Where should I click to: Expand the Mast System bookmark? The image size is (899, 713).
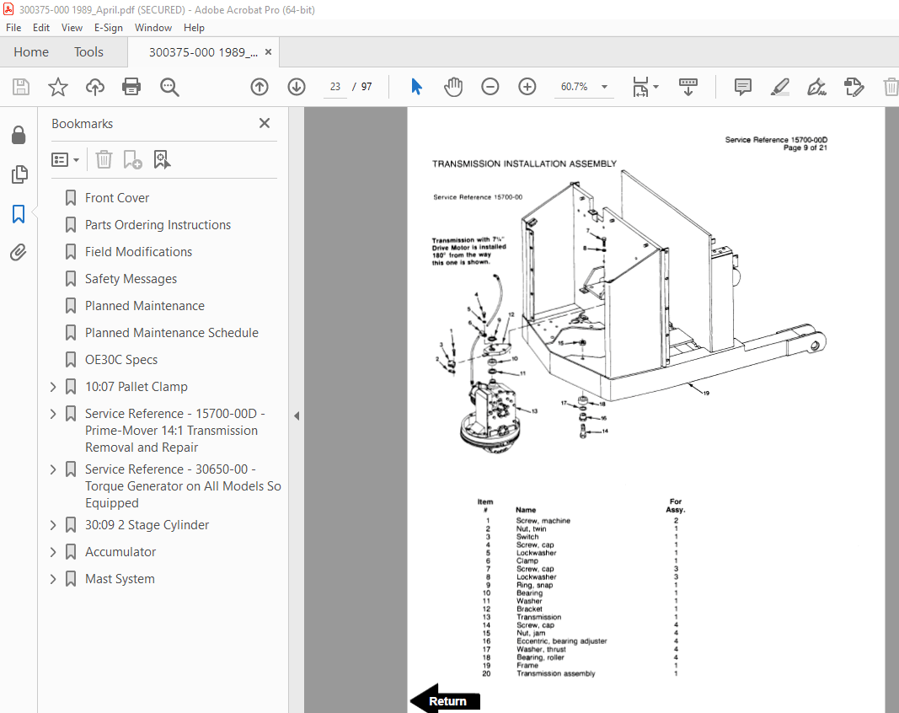[x=53, y=578]
